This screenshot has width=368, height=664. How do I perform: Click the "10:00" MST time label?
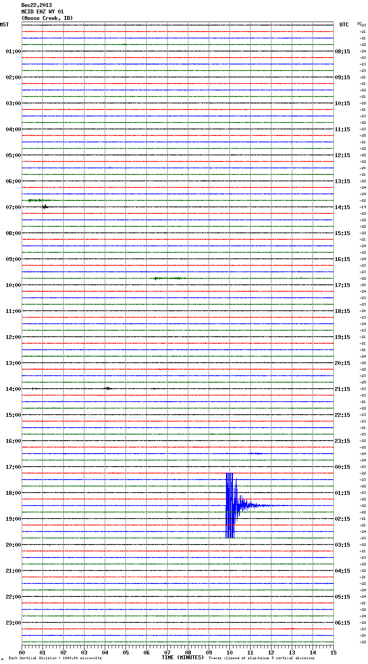click(x=13, y=285)
